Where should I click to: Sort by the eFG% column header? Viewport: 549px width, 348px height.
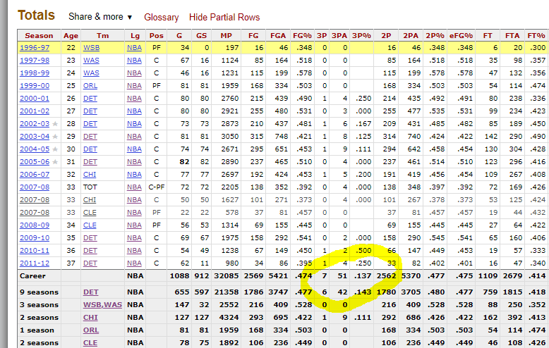[461, 36]
